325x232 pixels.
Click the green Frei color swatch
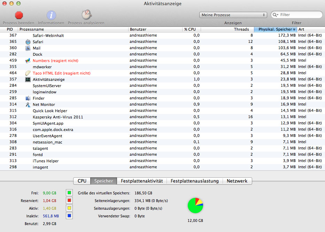(69, 193)
